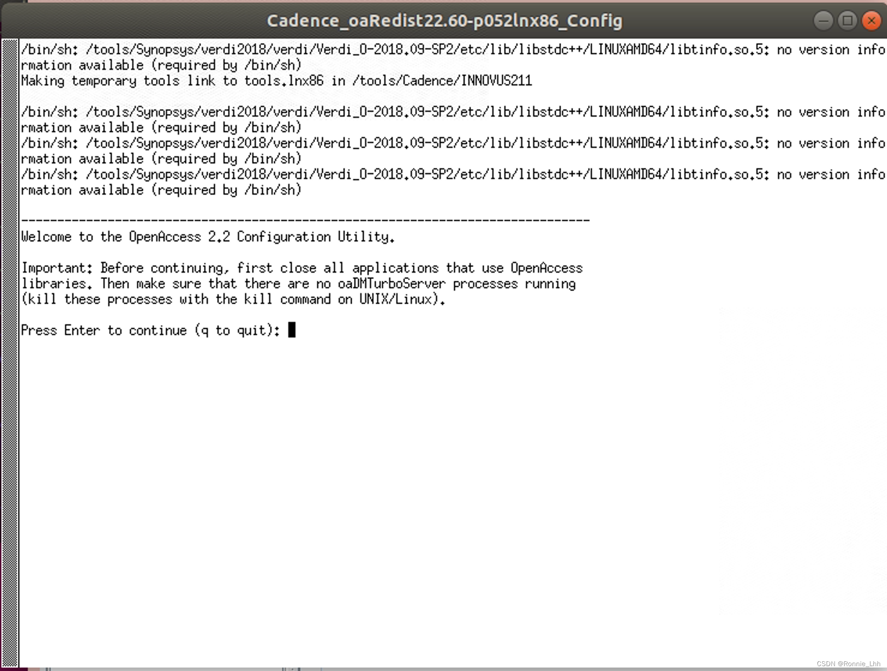Click the '(kill these processes with the kill command' line
The height and width of the screenshot is (671, 887).
click(233, 299)
